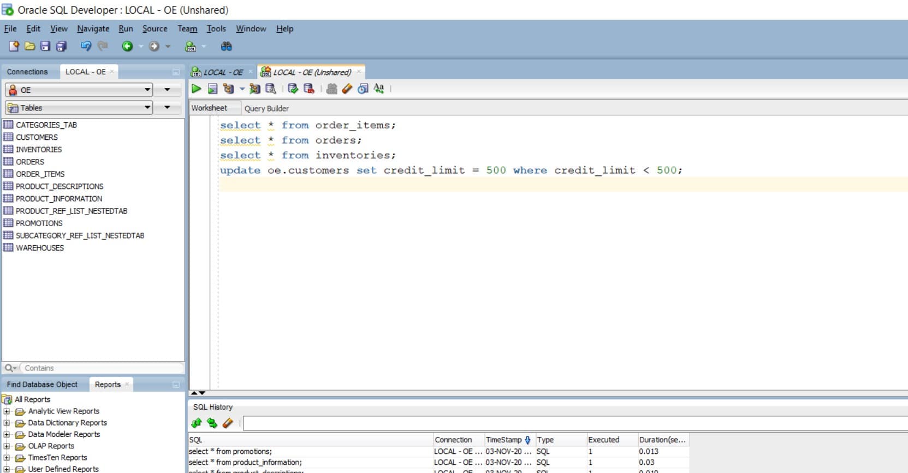Select the CUSTOMERS table
Image resolution: width=908 pixels, height=473 pixels.
pos(37,137)
